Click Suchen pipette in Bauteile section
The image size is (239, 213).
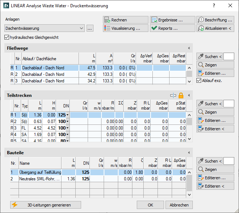point(210,161)
